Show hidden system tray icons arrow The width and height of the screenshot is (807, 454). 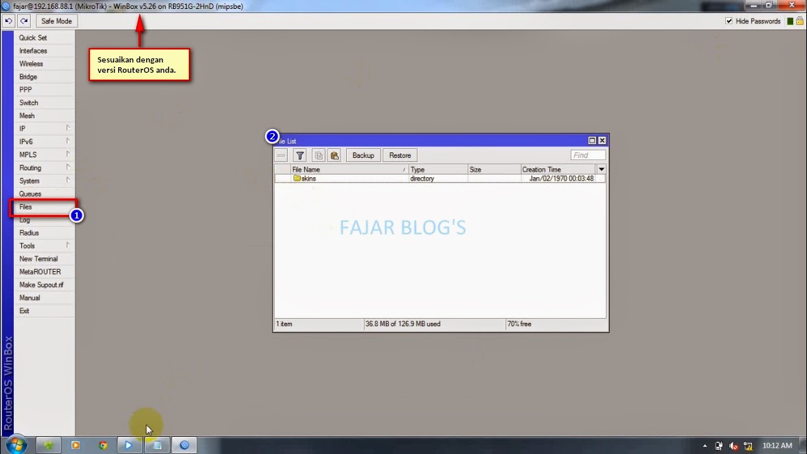pyautogui.click(x=705, y=446)
